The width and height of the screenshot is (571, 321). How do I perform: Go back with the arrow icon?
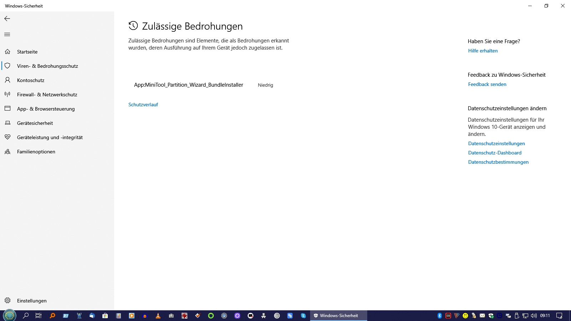(7, 19)
